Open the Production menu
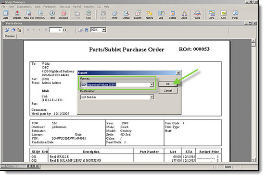The image size is (266, 178). (50, 7)
